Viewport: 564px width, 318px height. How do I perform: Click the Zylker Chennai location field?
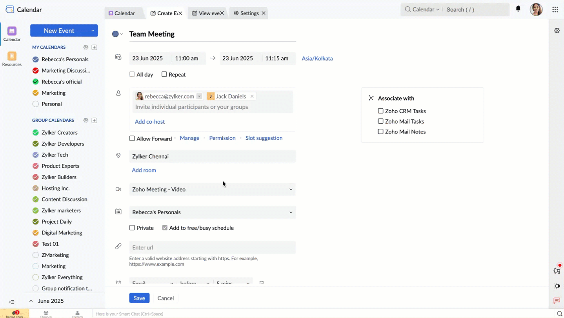click(213, 156)
